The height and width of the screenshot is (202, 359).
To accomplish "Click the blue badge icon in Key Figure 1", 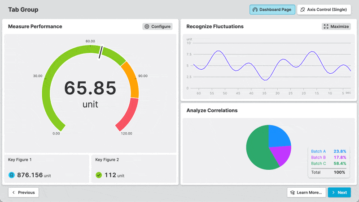I will click(12, 175).
